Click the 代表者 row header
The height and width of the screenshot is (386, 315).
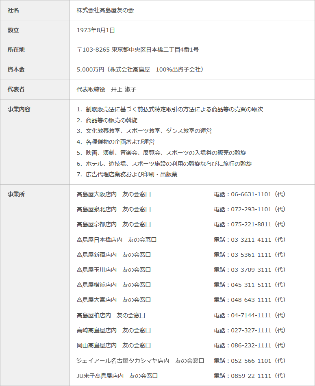point(35,90)
